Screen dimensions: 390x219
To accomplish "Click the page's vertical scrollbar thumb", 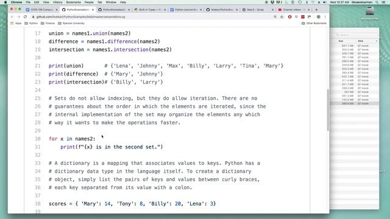I will (x=328, y=109).
